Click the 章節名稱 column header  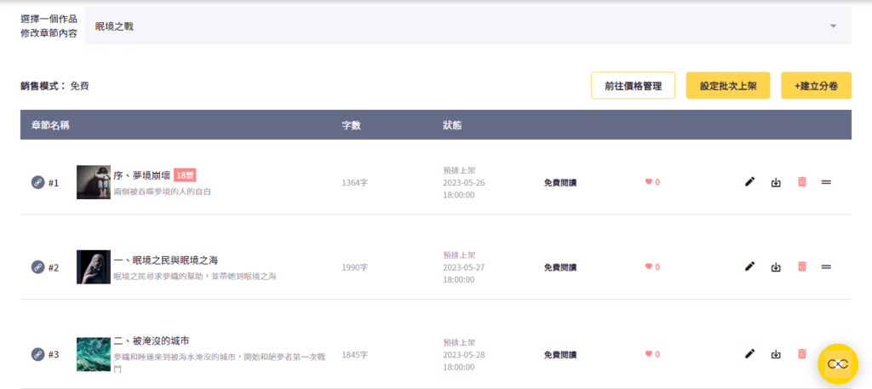(x=50, y=125)
